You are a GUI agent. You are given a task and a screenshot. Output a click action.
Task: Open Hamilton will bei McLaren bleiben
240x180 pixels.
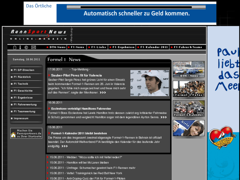point(79,162)
